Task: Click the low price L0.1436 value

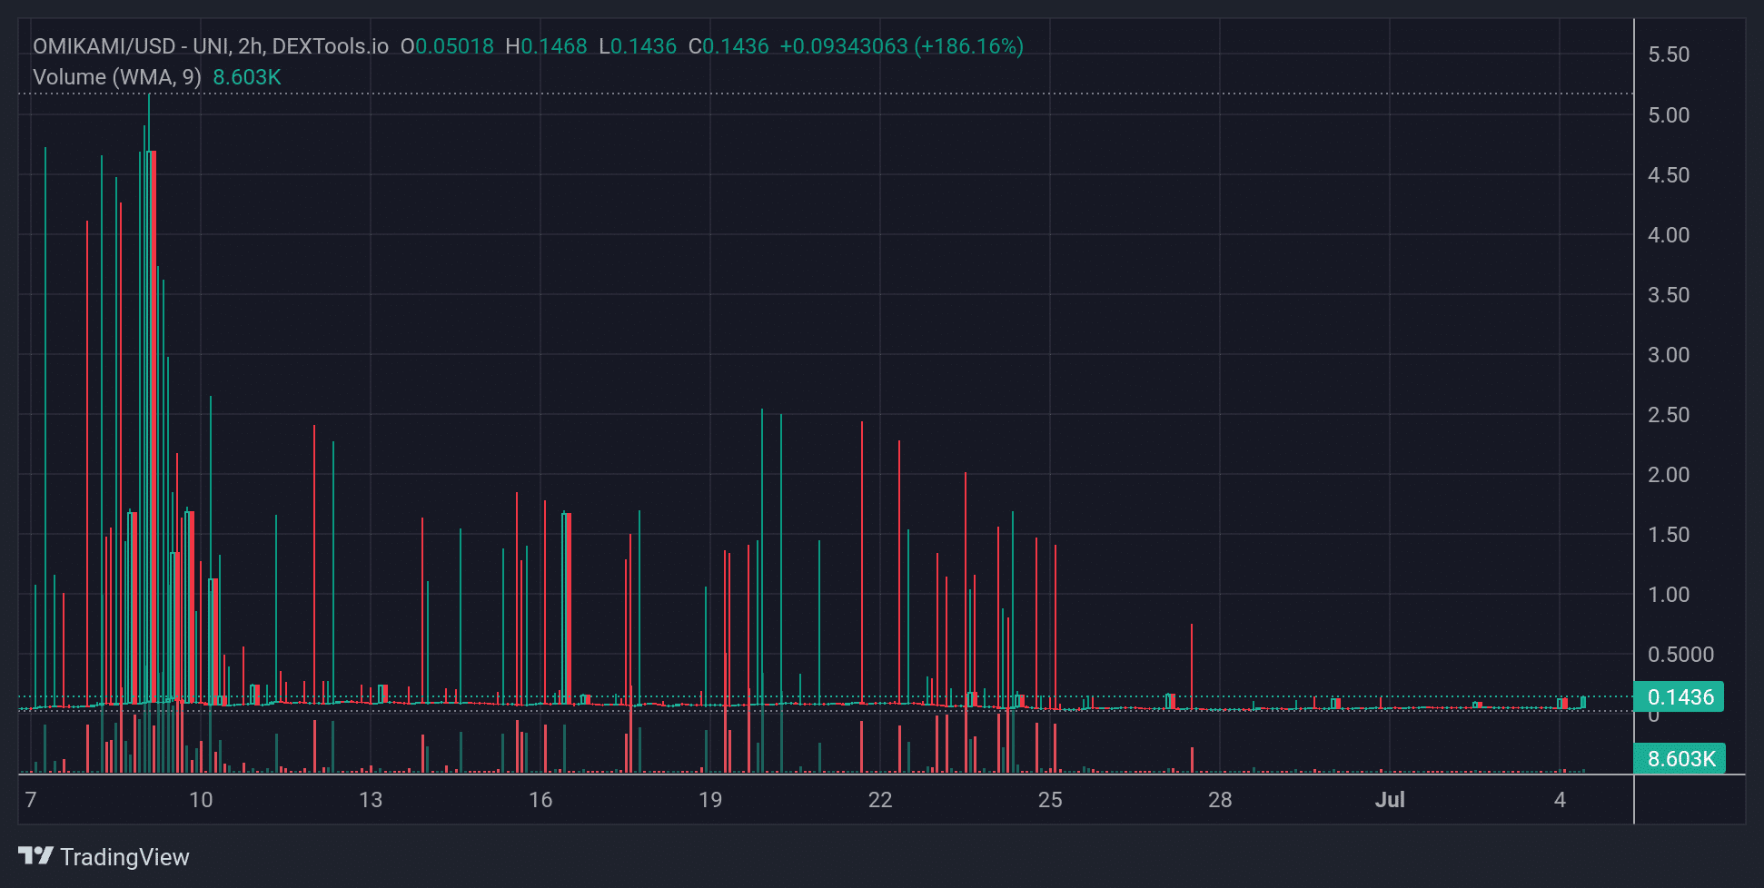Action: [x=638, y=46]
